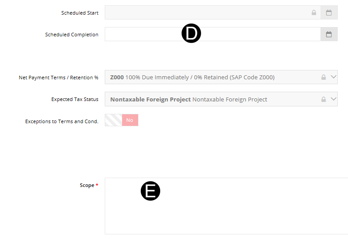Click the lock icon in Net Payment Terms
348x241 pixels.
click(x=324, y=77)
